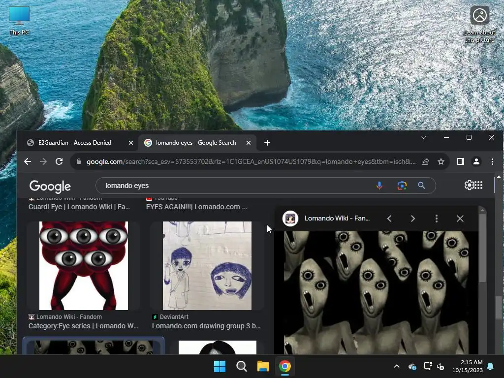Click the large screaming faces preview image
Screen dimensions: 504x378
pos(376,292)
